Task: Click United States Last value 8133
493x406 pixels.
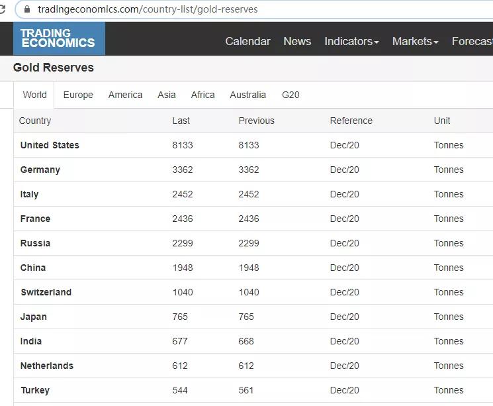Action: tap(183, 145)
